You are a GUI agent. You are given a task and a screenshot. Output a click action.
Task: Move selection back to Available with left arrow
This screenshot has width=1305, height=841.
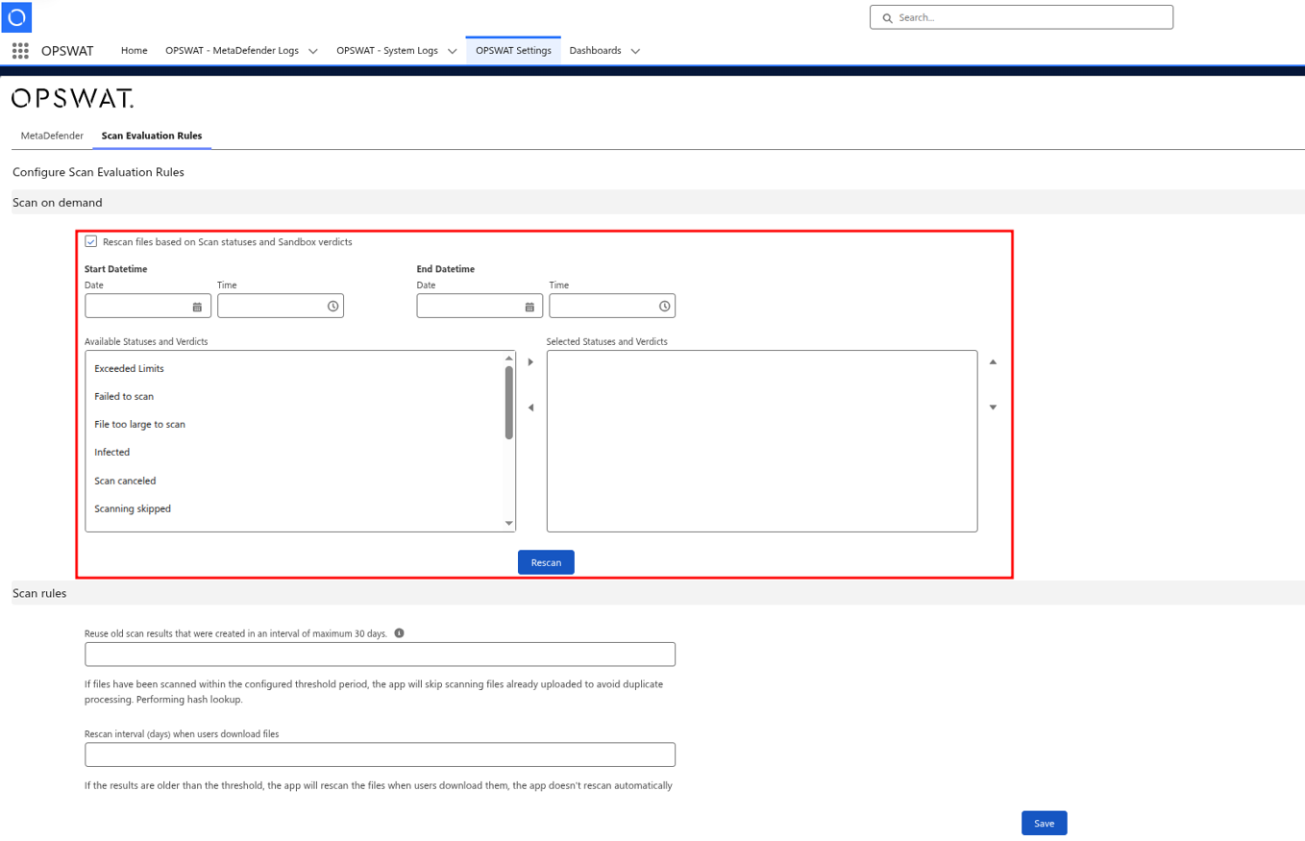(x=530, y=408)
